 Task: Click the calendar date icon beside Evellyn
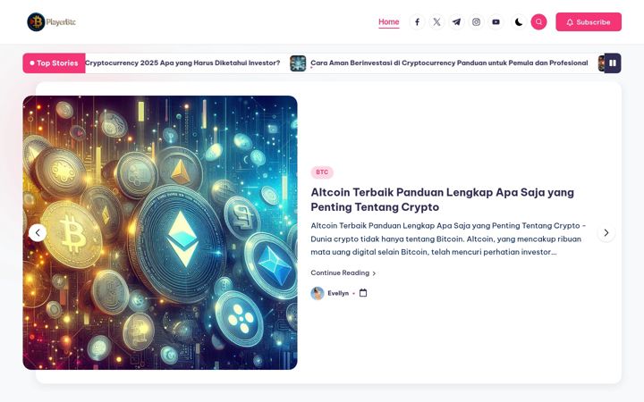click(x=363, y=293)
